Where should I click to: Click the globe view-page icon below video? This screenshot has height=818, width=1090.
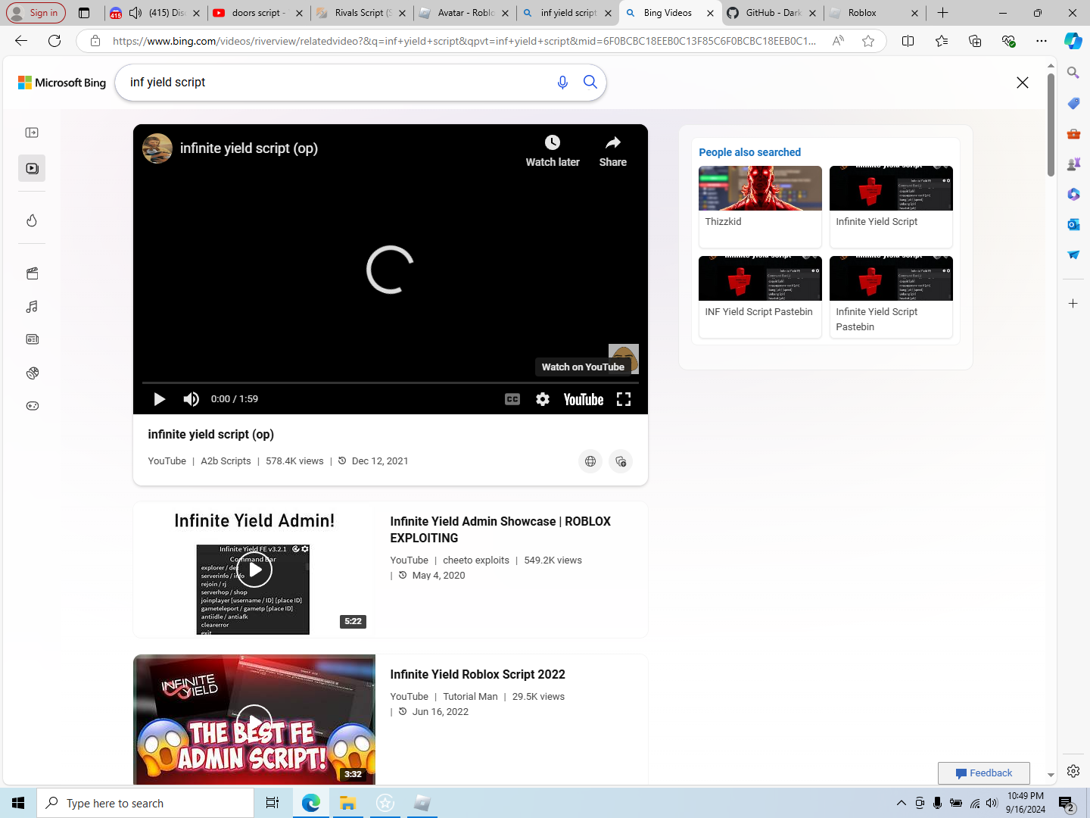click(590, 461)
